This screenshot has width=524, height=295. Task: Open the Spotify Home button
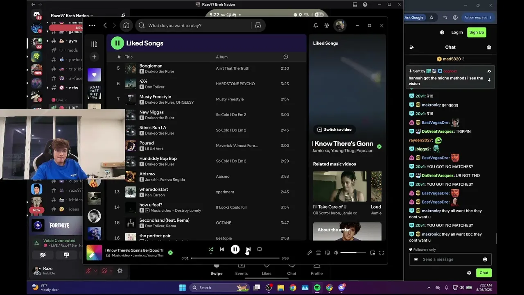click(x=126, y=25)
